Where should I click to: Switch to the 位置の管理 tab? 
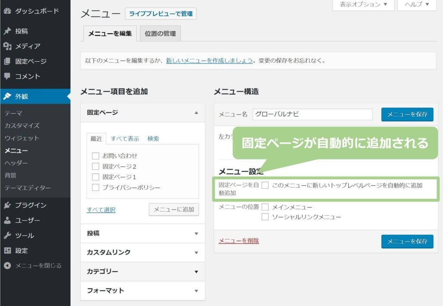[x=160, y=34]
